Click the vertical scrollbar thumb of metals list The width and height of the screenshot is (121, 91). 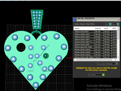click(118, 34)
